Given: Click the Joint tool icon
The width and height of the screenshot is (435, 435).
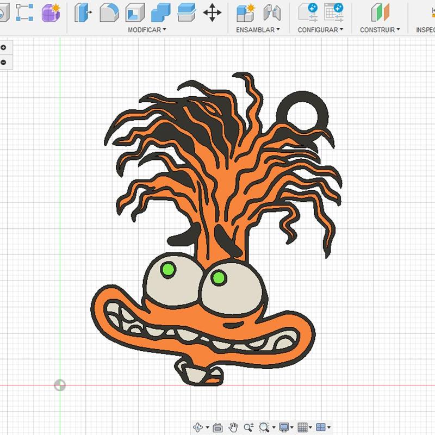Looking at the screenshot, I should coord(272,13).
